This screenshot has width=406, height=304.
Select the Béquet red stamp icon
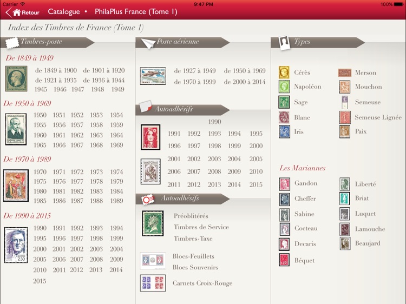284,260
